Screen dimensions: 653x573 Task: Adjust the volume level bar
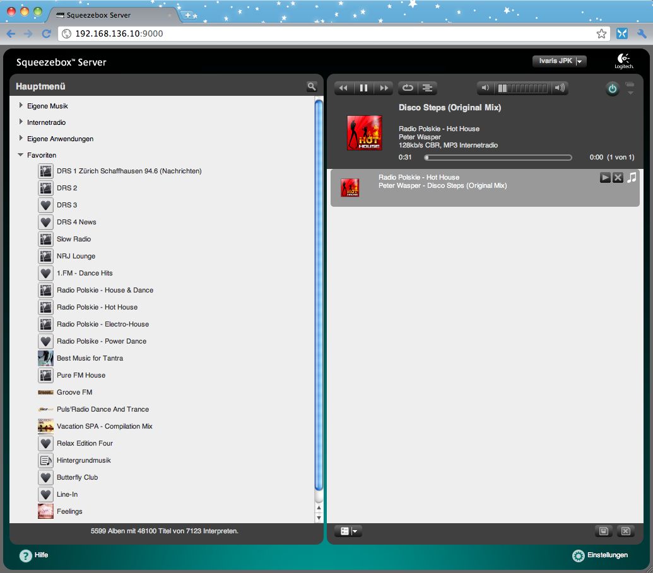click(x=522, y=88)
